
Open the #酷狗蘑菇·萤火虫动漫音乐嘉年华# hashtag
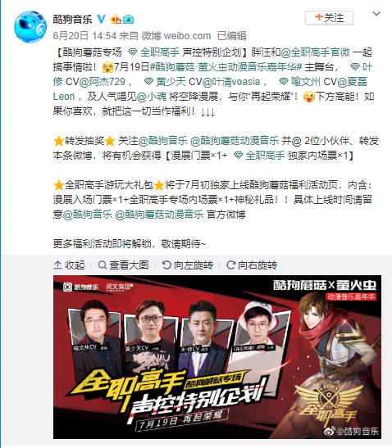point(226,67)
